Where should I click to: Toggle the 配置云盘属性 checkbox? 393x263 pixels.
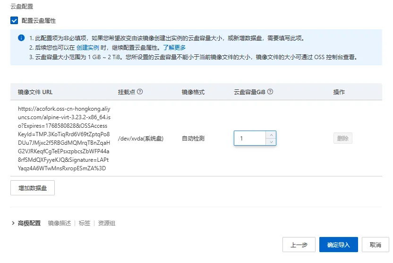14,21
